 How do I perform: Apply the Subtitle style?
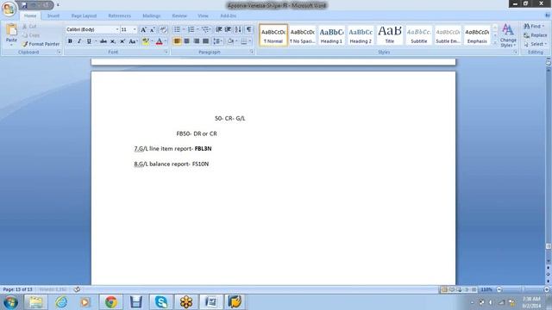coord(418,35)
